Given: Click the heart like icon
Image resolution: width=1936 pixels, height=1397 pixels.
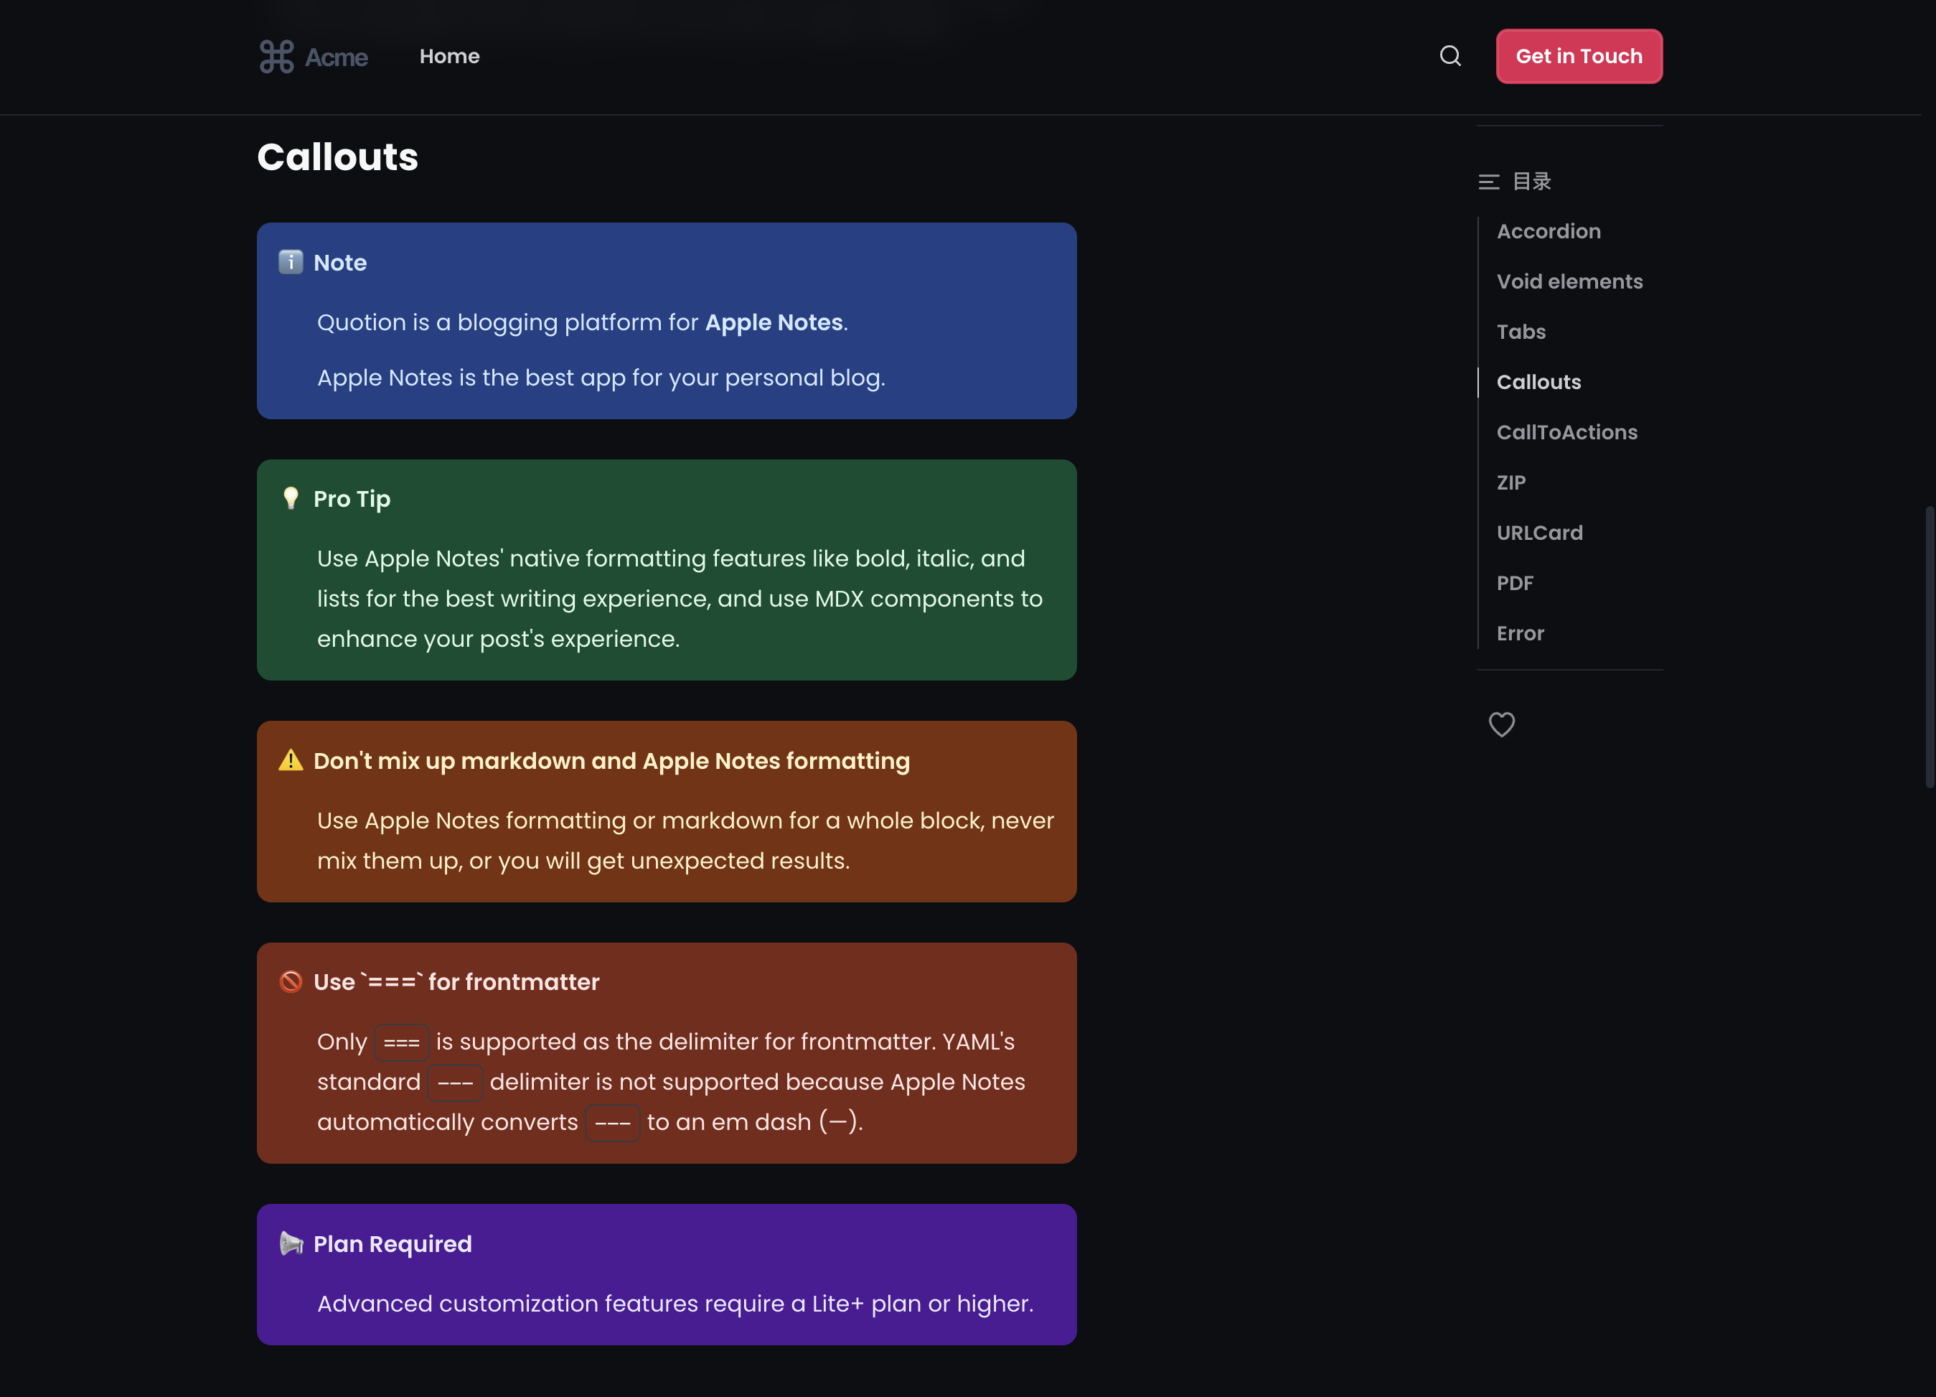Looking at the screenshot, I should tap(1501, 724).
